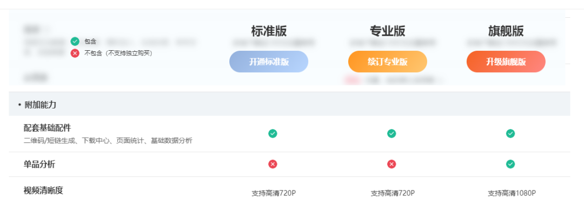This screenshot has width=584, height=204.
Task: Click green check for 配套基础配件 flagship edition
Action: pos(510,133)
